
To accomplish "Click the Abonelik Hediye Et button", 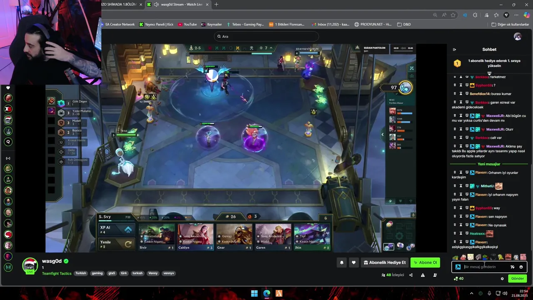I will tap(384, 262).
